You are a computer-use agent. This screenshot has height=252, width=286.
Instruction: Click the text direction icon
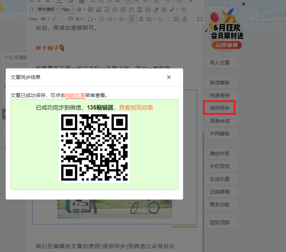coord(149,19)
